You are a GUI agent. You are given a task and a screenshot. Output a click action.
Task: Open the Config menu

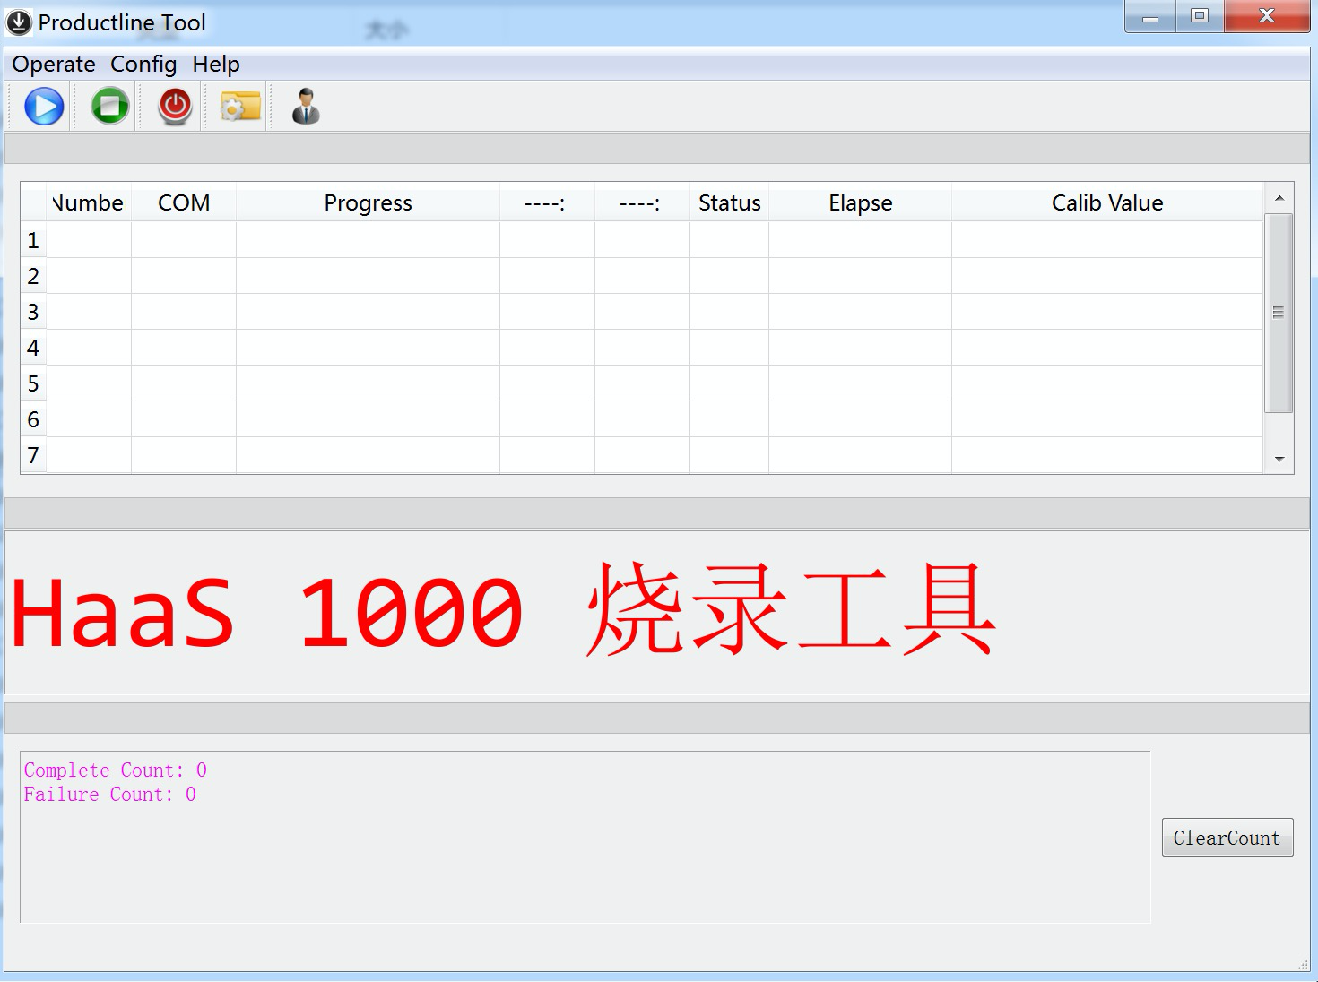point(143,65)
